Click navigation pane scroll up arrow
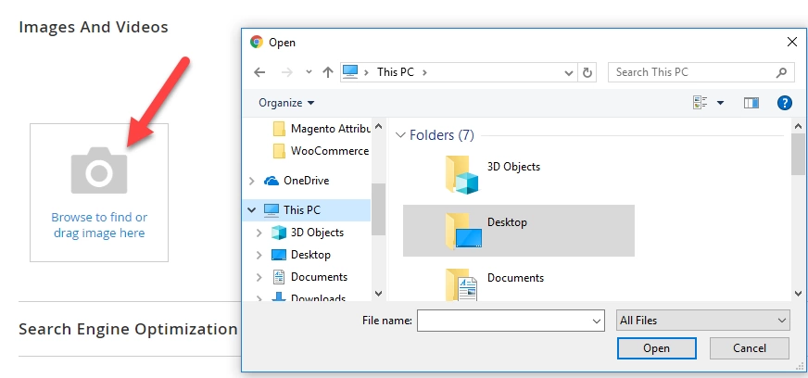 [x=378, y=125]
